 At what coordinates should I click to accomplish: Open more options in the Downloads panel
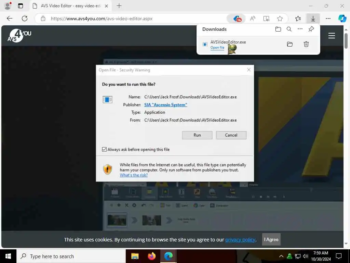click(x=300, y=29)
